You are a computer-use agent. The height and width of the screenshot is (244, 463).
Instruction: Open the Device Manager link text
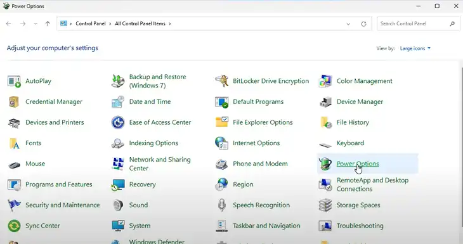point(360,102)
